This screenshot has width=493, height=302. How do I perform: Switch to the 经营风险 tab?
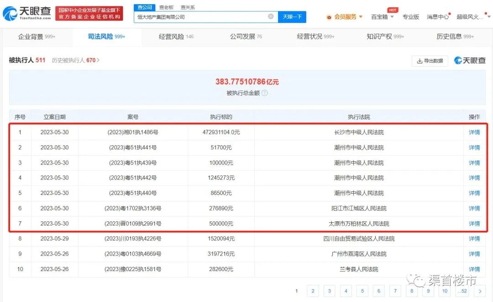pos(176,37)
